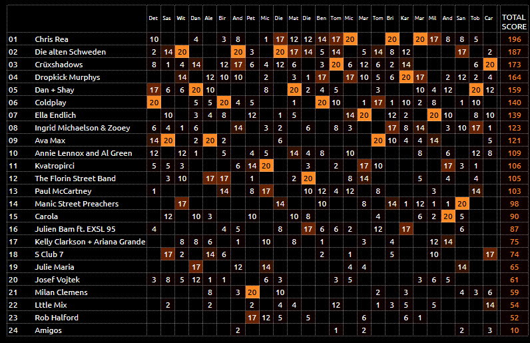
Task: Click the Ava Max row name
Action: point(50,141)
